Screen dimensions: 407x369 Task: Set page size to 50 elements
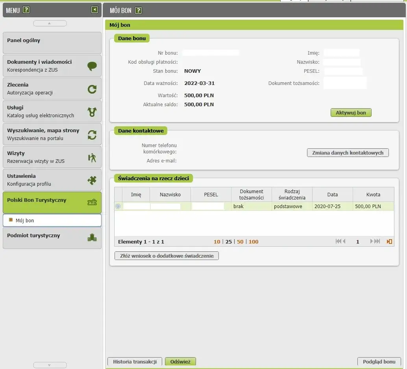coord(240,242)
